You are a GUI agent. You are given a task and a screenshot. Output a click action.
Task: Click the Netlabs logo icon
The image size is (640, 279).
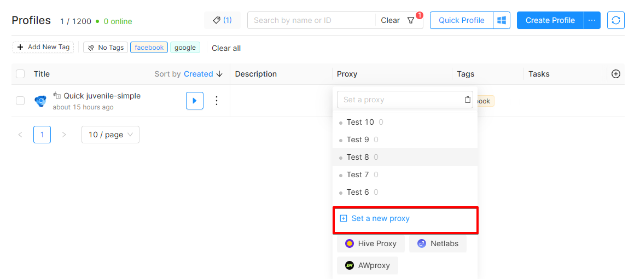[422, 244]
